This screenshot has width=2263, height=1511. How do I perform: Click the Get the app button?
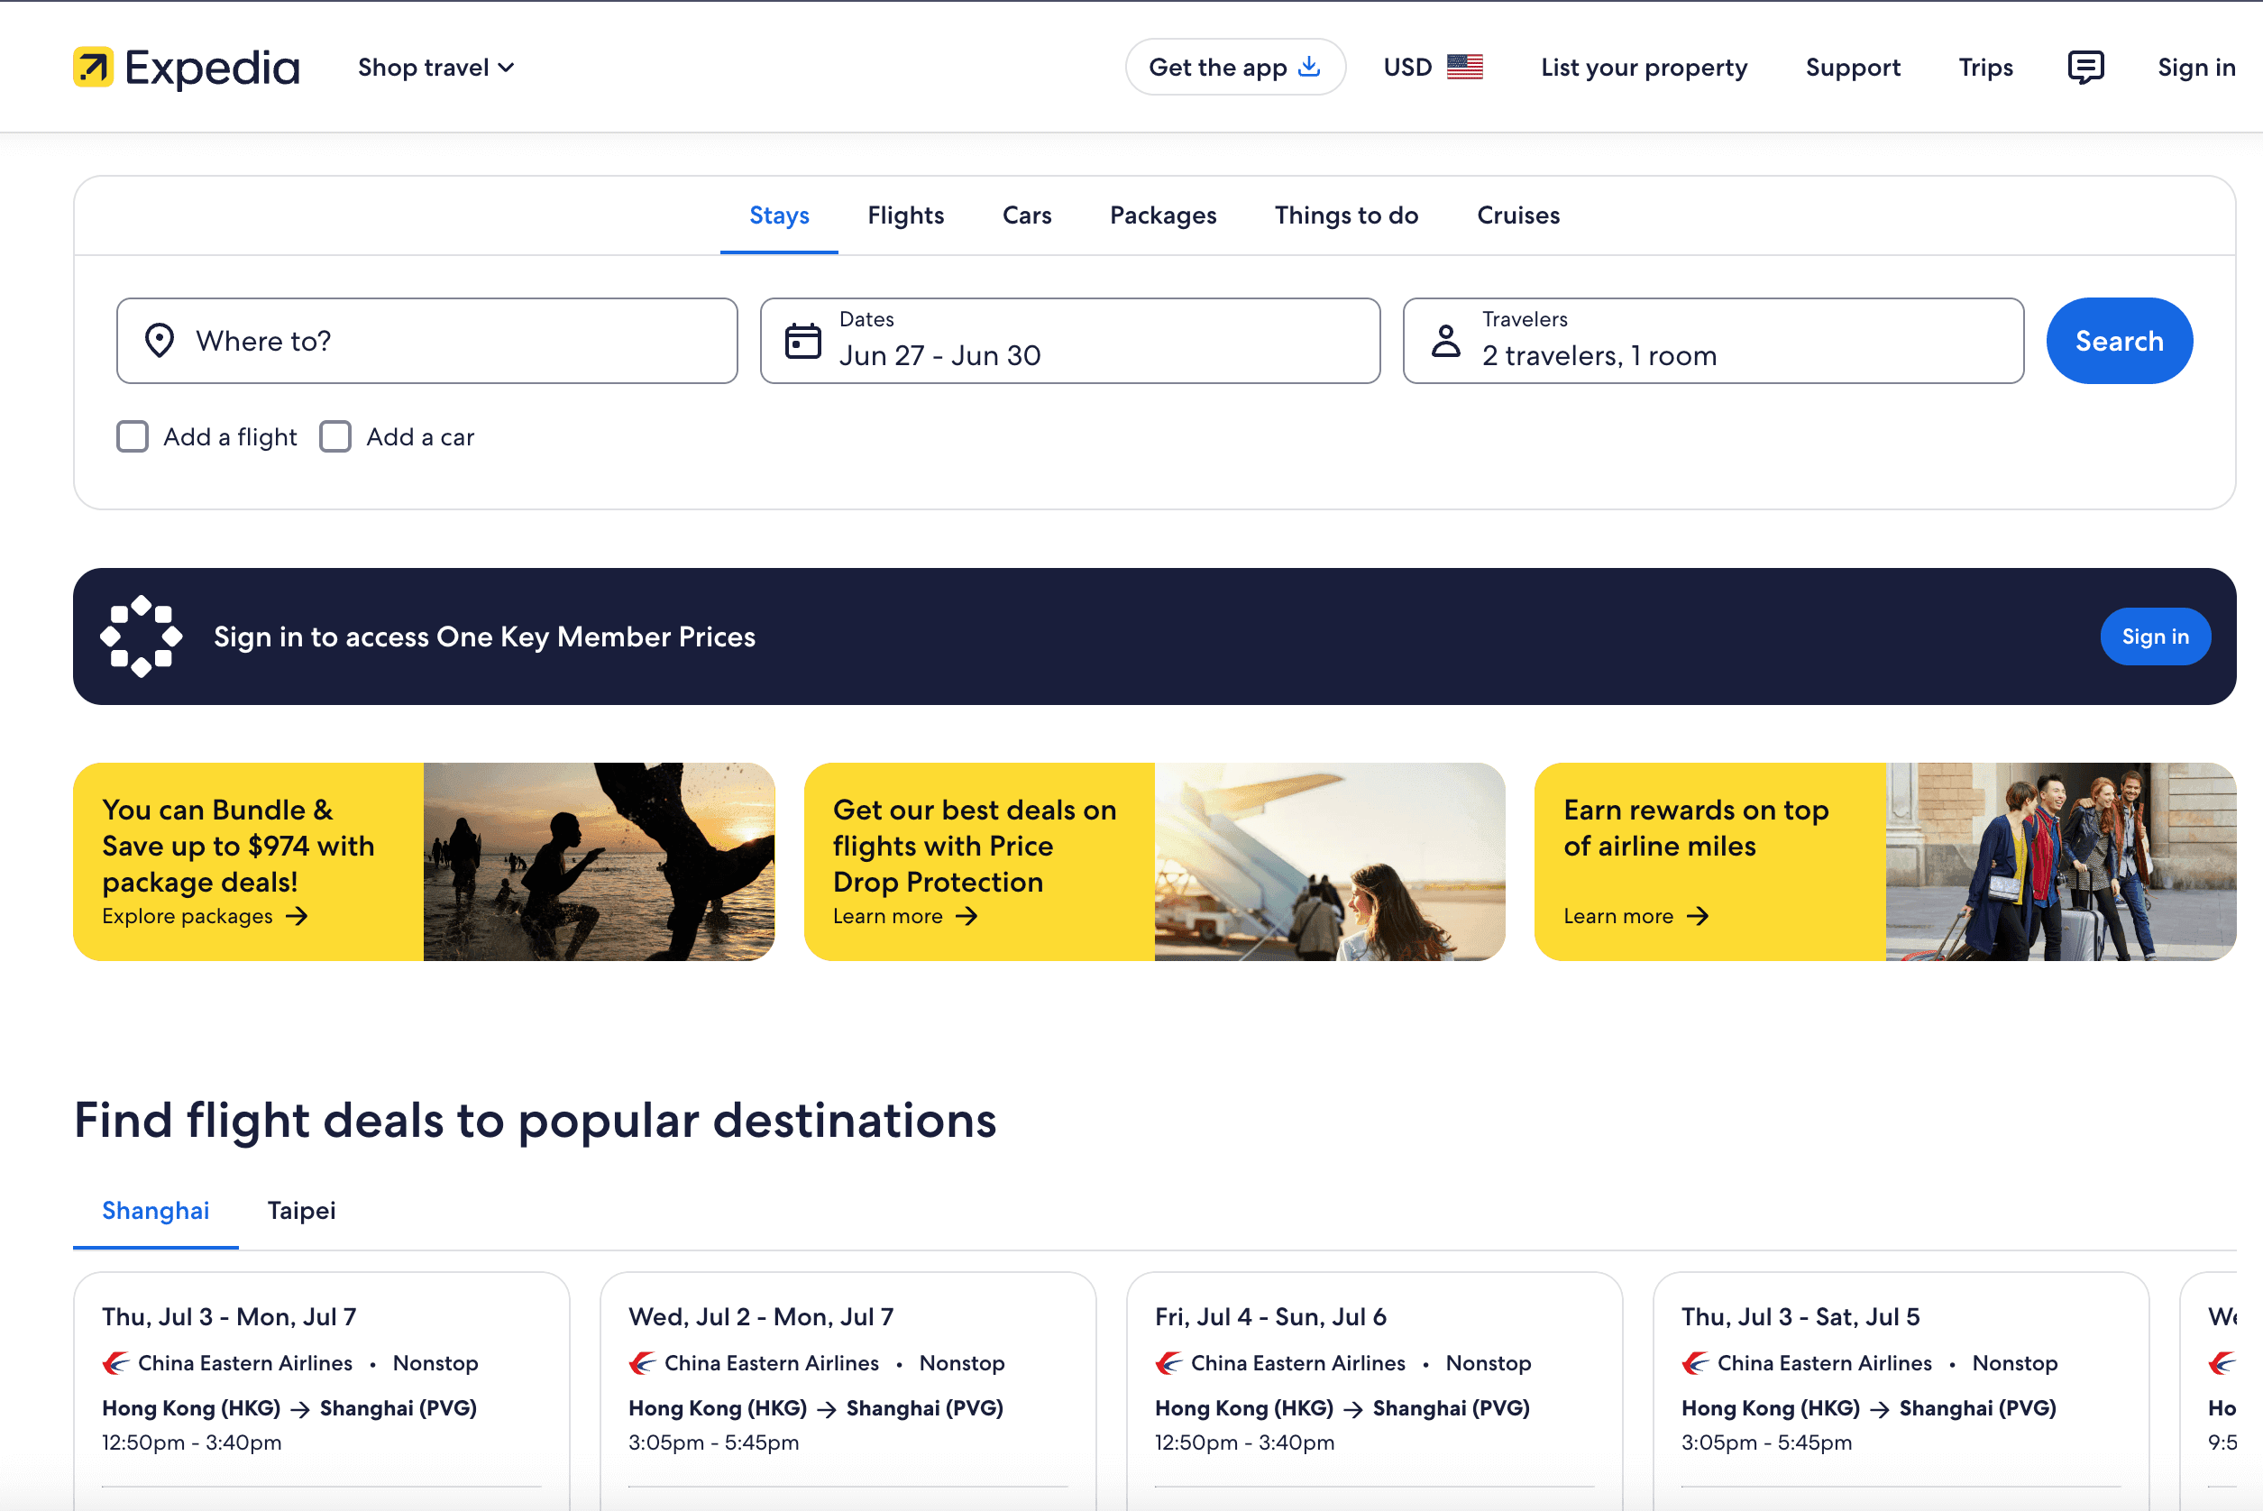click(x=1235, y=68)
